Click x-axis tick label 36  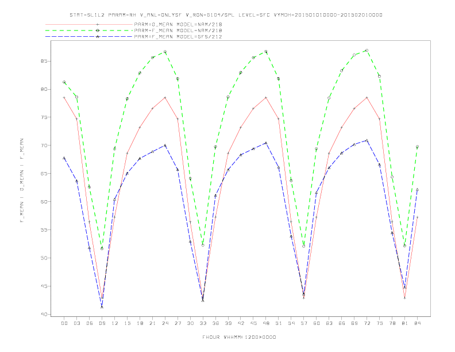point(215,323)
